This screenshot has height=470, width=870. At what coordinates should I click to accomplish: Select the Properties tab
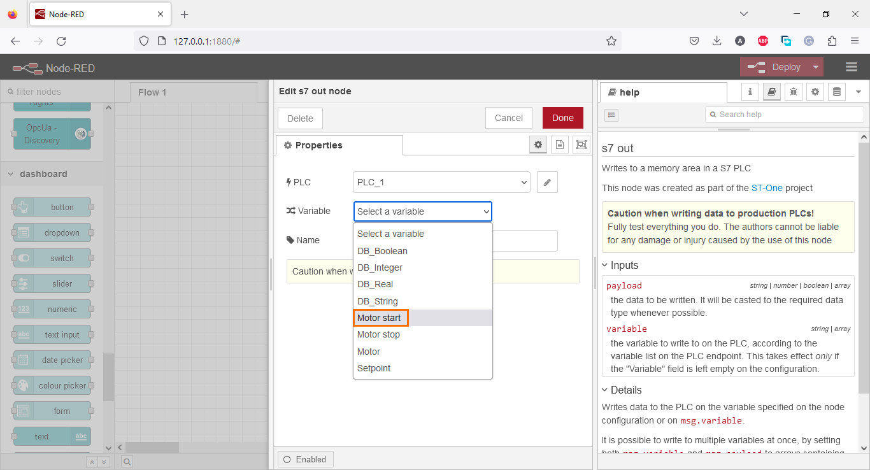[x=339, y=145]
